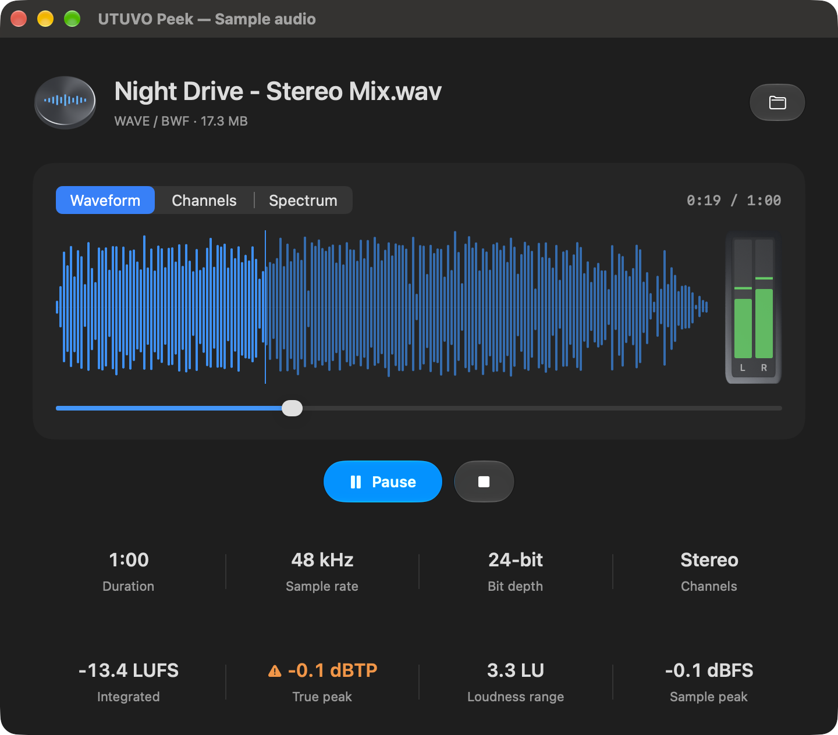Click the 1:00 Duration value
The width and height of the screenshot is (838, 735).
(x=129, y=560)
